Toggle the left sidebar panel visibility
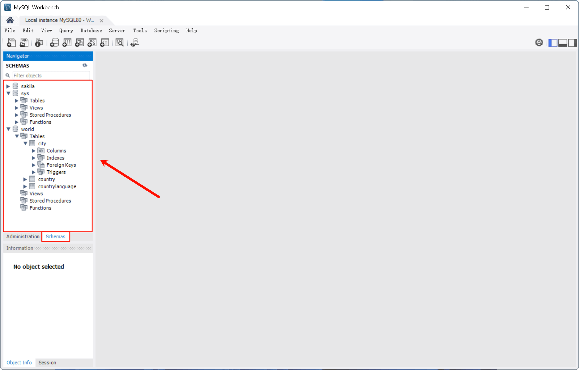This screenshot has width=579, height=370. click(553, 43)
